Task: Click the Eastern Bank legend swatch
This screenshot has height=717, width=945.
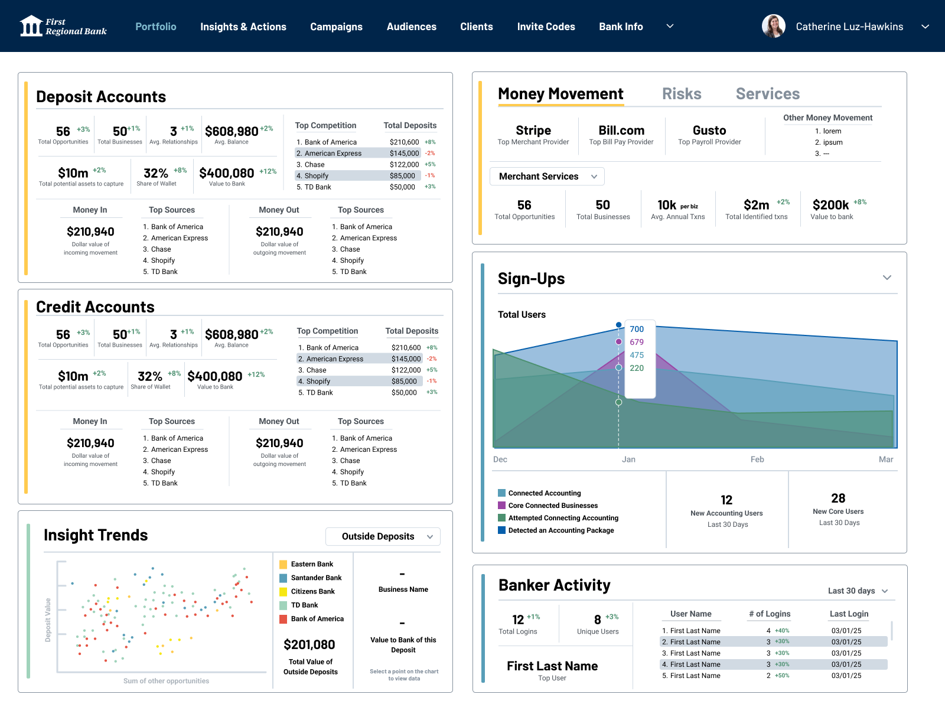Action: [283, 564]
